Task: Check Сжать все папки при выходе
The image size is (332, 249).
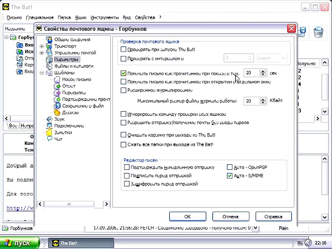Action: [x=123, y=145]
